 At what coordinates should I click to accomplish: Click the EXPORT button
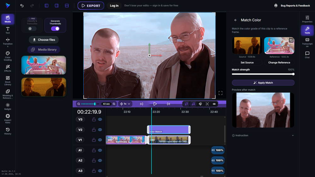[x=91, y=6]
